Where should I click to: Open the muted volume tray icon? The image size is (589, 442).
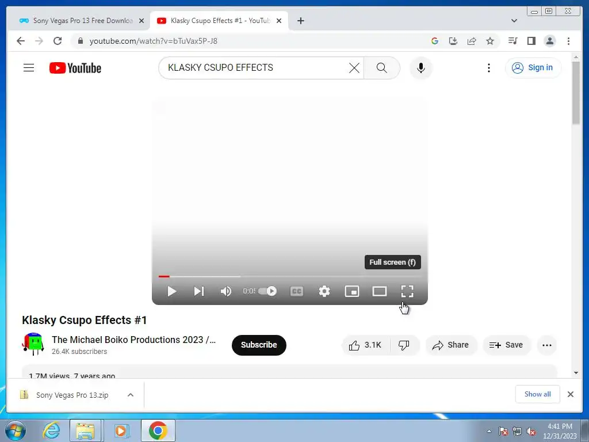click(531, 432)
